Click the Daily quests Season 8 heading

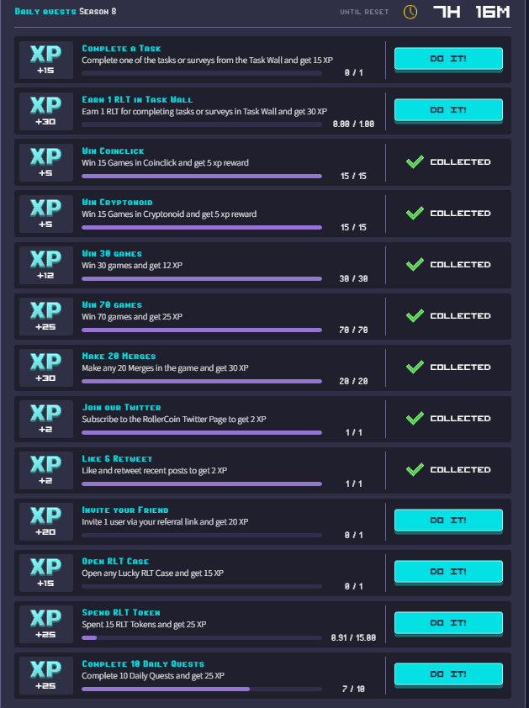(x=66, y=12)
